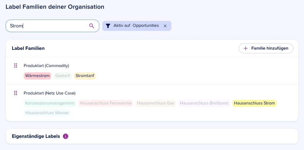Screen dimensions: 304x150
Task: Click the Hausanschluss Breitband label
Action: click(x=204, y=103)
